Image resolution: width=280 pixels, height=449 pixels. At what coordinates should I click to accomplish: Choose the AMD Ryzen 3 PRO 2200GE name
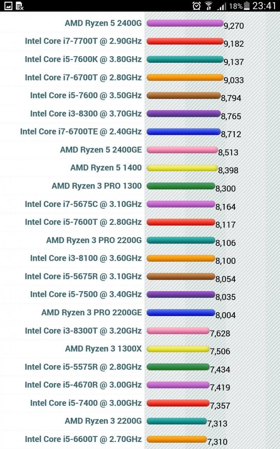click(91, 313)
